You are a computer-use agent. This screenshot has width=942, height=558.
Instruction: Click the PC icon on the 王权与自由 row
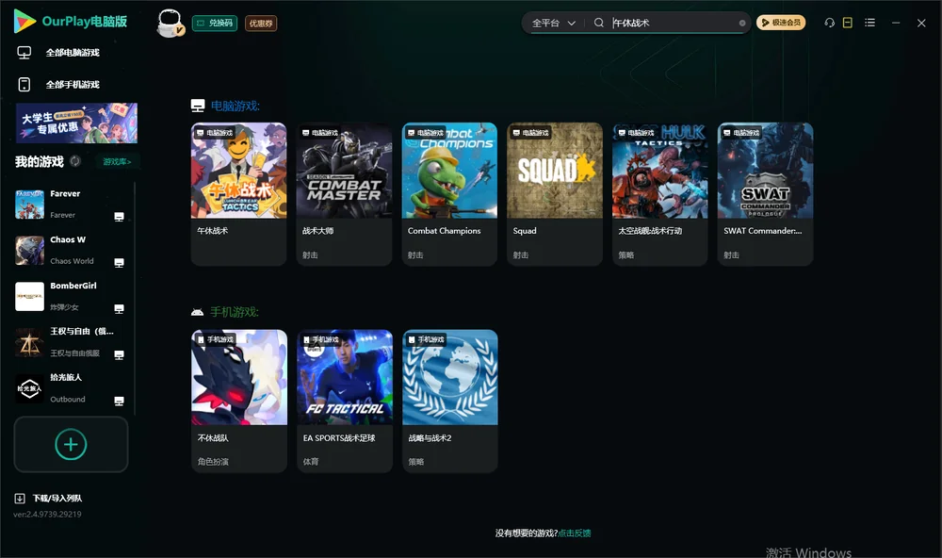tap(119, 354)
